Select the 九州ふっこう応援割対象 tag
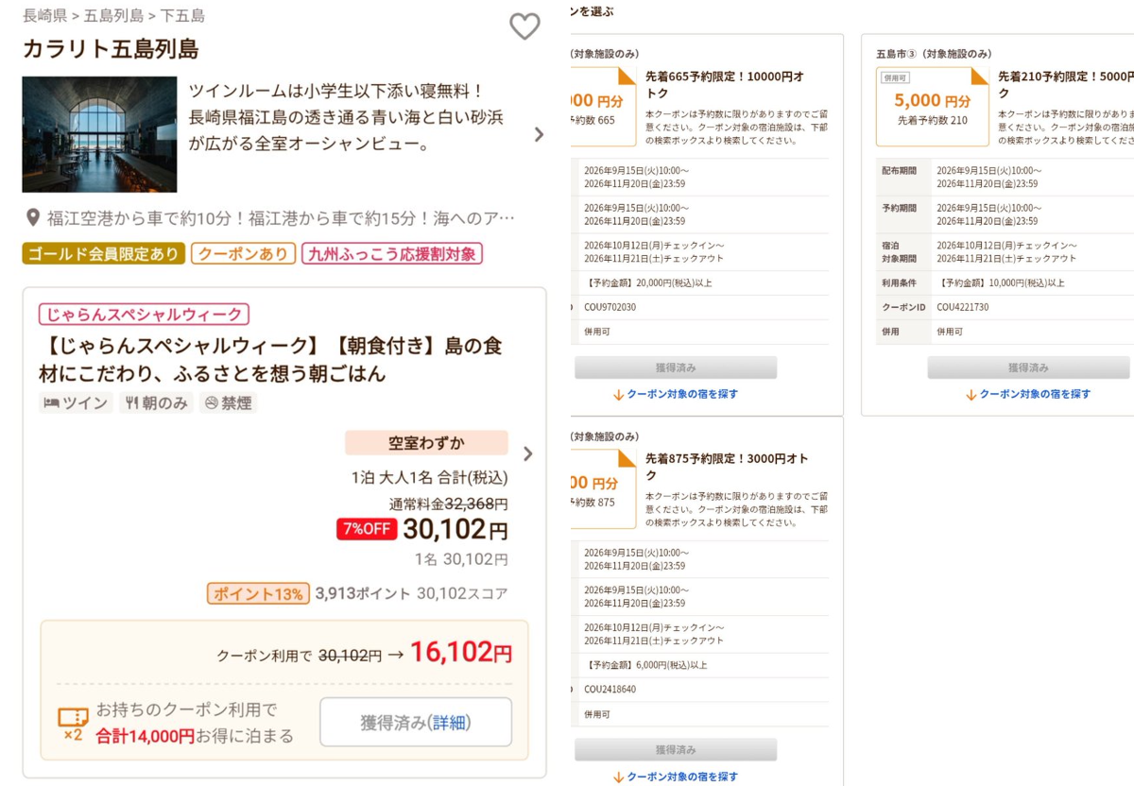 tap(391, 253)
